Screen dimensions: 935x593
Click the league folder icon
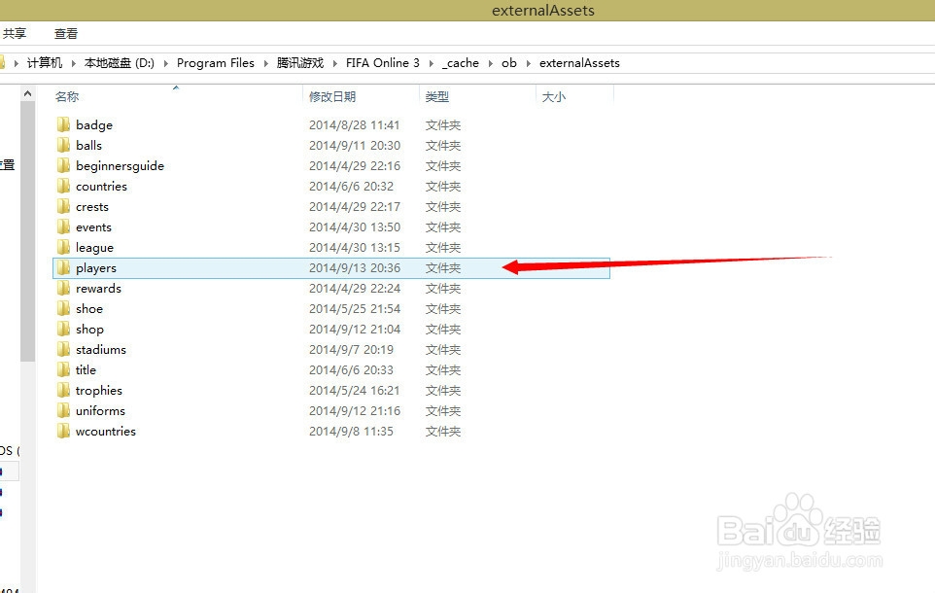pos(63,247)
